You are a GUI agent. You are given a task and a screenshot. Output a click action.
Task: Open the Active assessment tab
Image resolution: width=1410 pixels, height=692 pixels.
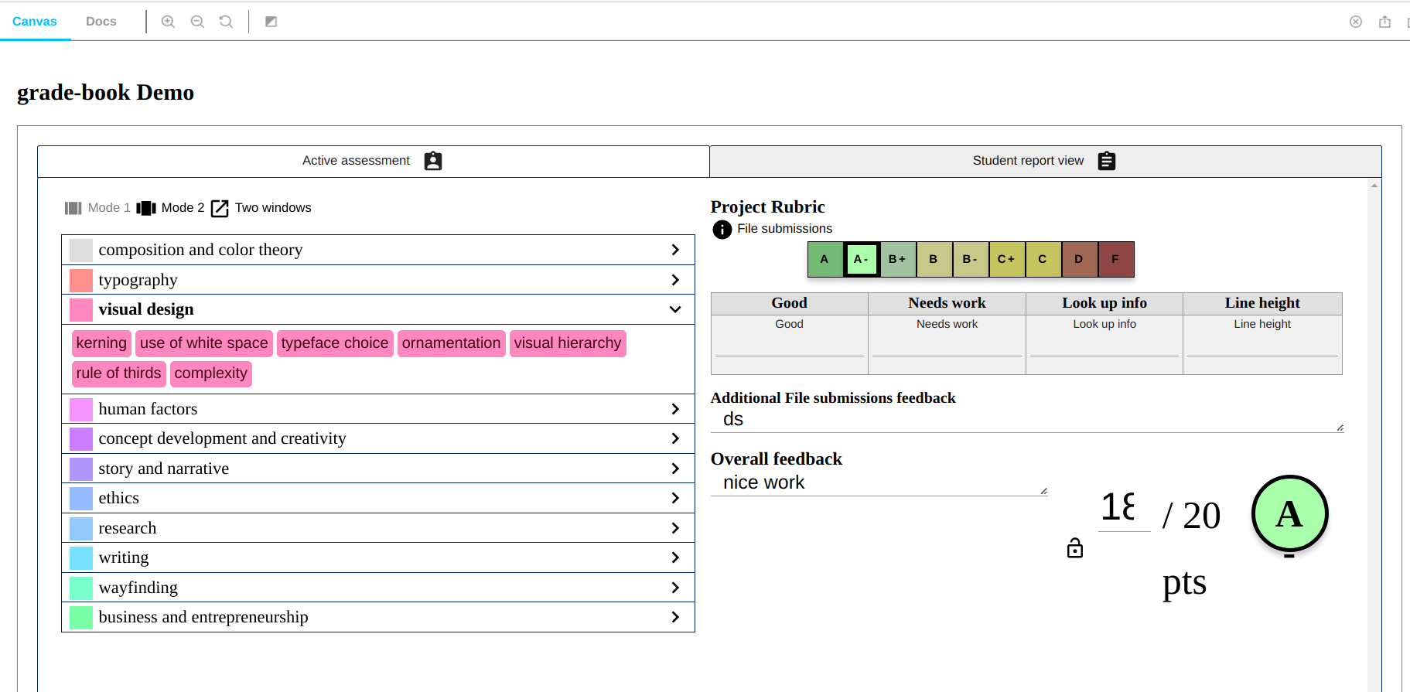[x=374, y=161]
